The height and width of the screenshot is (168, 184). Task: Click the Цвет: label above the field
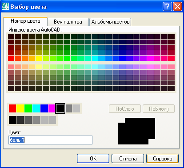click(15, 132)
